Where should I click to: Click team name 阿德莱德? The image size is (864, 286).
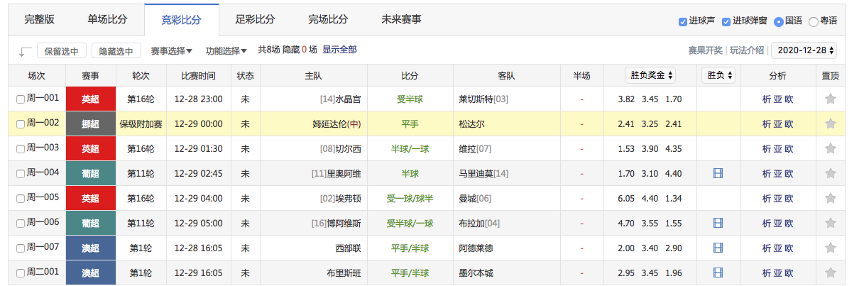coord(476,248)
